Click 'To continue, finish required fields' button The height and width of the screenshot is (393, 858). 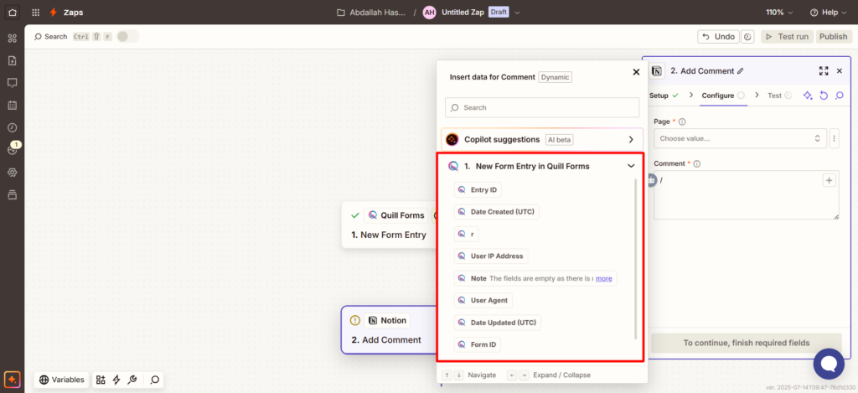click(746, 344)
